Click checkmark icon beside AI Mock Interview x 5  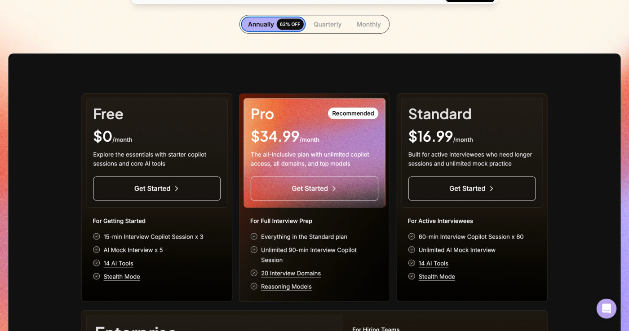97,250
